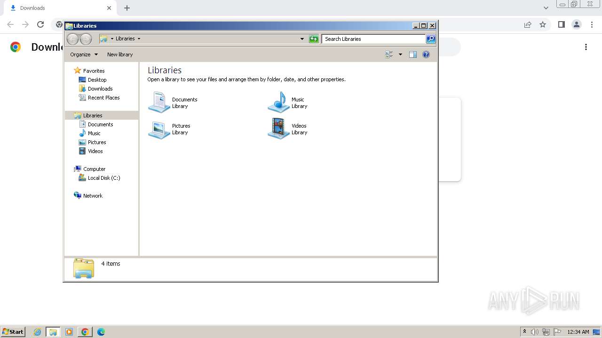Select Documents in navigation tree
This screenshot has width=602, height=338.
click(100, 124)
